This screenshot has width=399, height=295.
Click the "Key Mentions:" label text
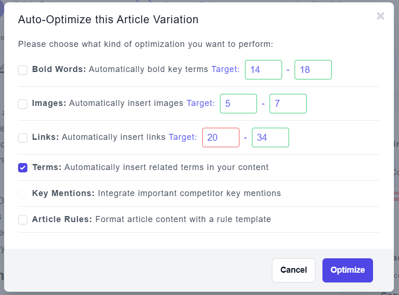pos(64,193)
